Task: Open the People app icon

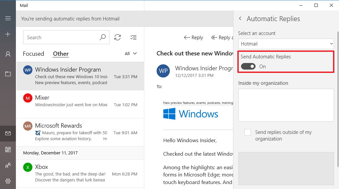Action: (x=8, y=165)
